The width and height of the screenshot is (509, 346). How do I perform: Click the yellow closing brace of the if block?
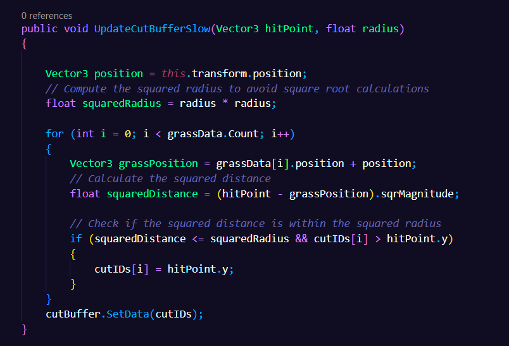point(73,284)
